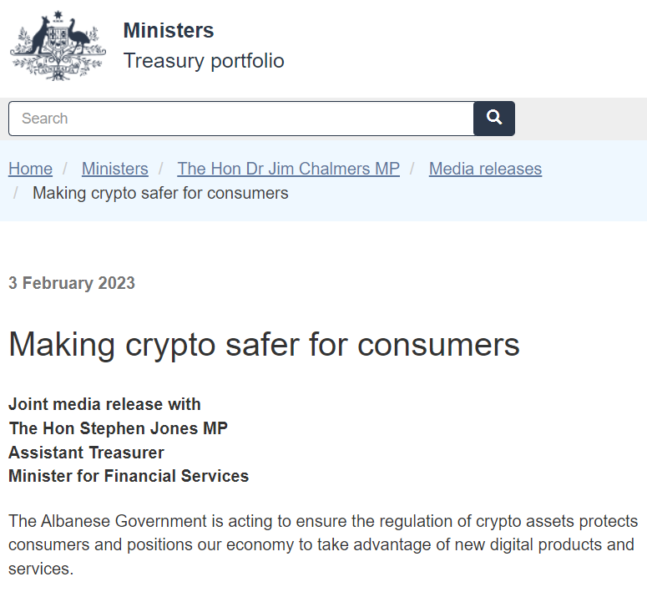
Task: Select the Treasury portfolio subtitle
Action: tap(204, 61)
